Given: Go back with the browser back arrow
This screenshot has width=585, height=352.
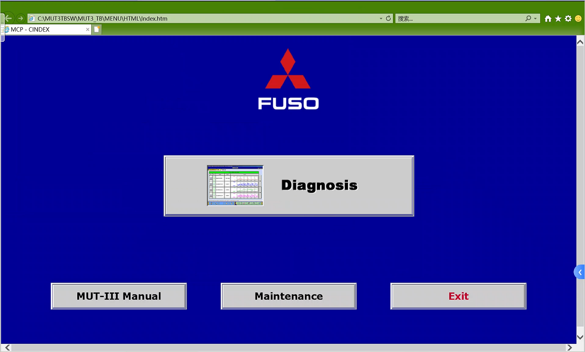Looking at the screenshot, I should tap(8, 18).
